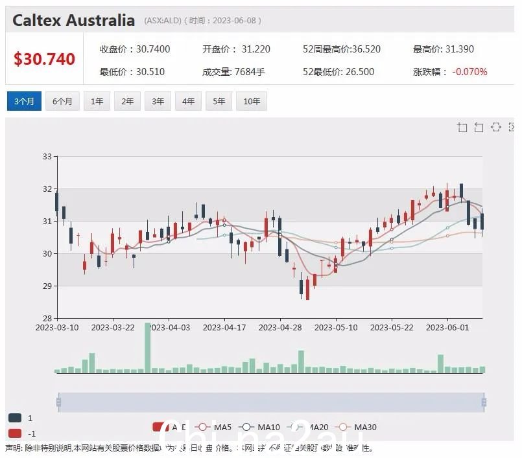Select the 3个月 time range tab
Image resolution: width=522 pixels, height=458 pixels.
[24, 101]
